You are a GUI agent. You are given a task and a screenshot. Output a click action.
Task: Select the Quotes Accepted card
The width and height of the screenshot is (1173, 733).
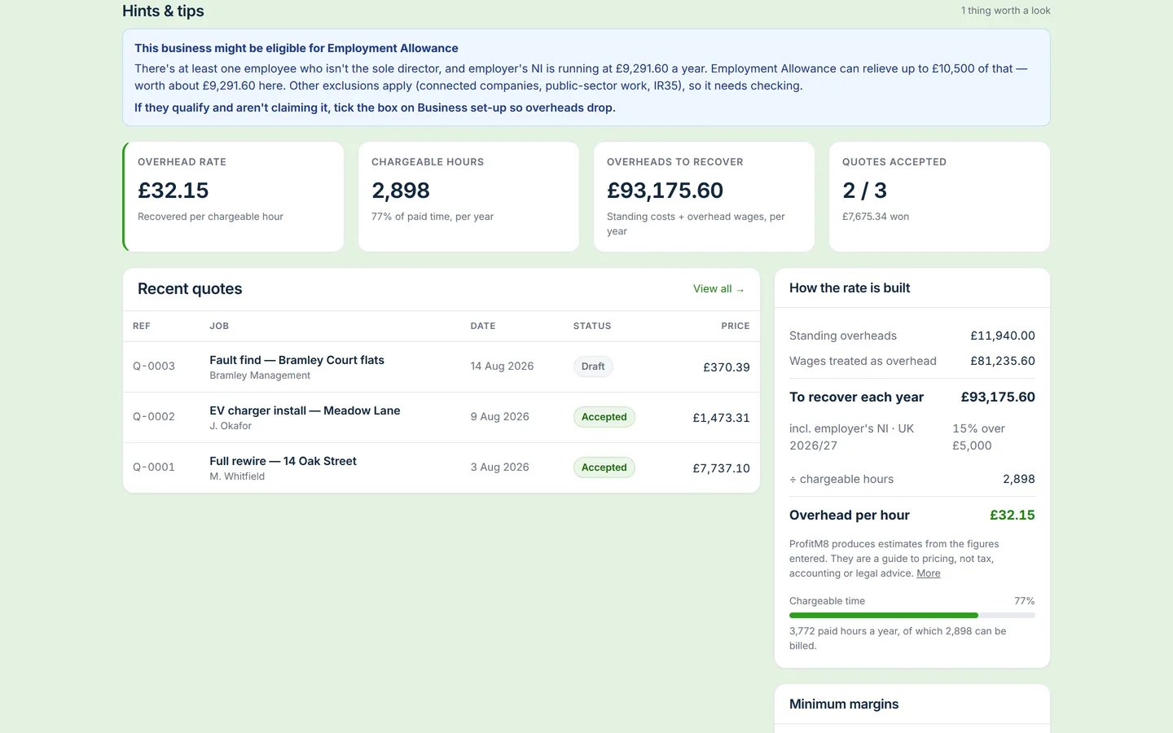939,197
